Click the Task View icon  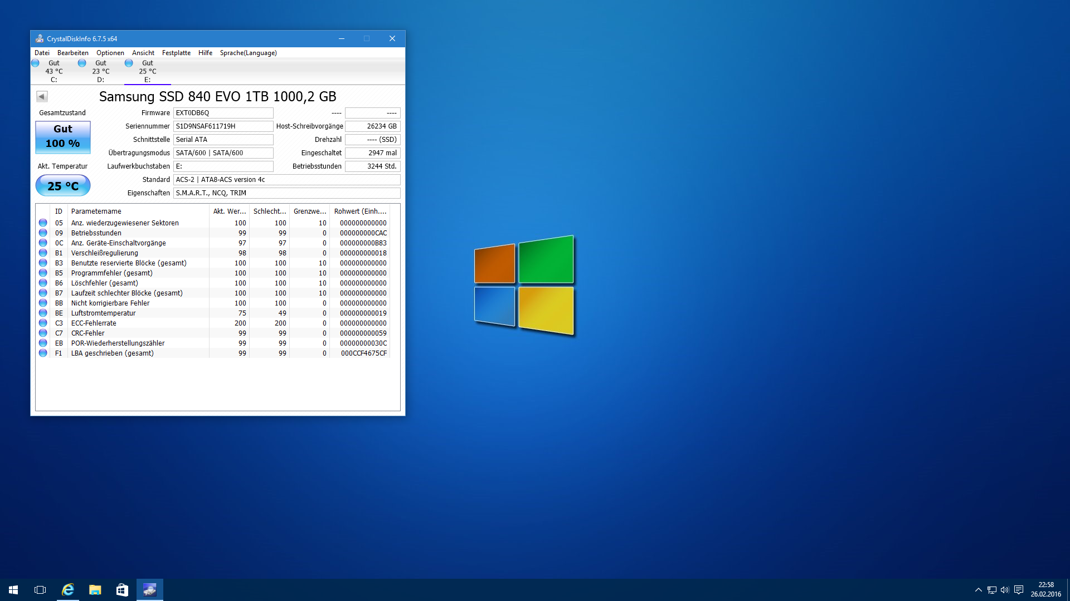pyautogui.click(x=40, y=590)
